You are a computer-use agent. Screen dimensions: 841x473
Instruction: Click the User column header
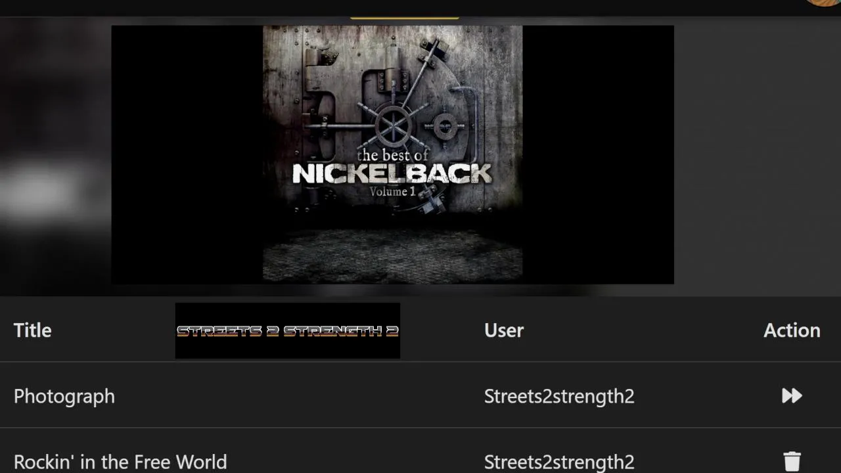pos(504,330)
